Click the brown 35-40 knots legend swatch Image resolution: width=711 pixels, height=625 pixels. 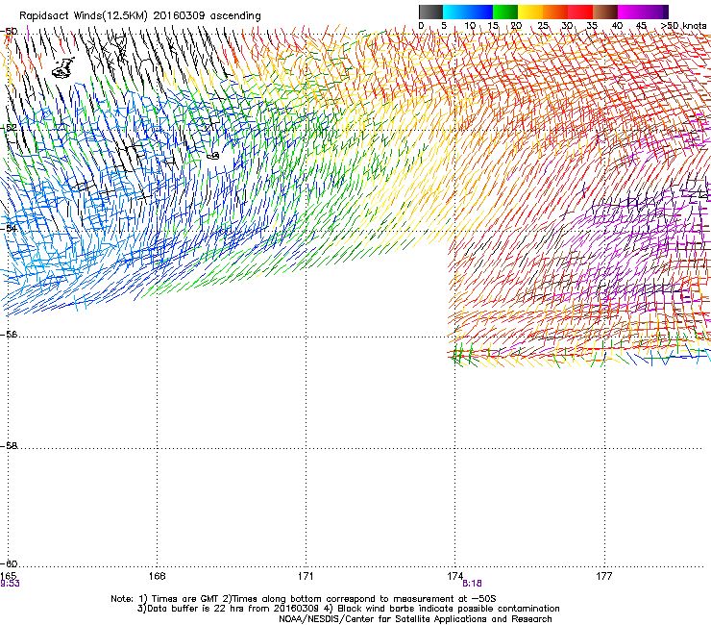605,12
